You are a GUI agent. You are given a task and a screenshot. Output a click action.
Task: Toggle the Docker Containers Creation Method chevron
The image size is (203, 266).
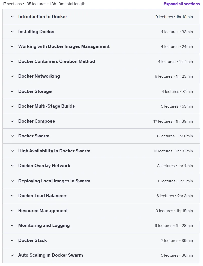[12, 62]
